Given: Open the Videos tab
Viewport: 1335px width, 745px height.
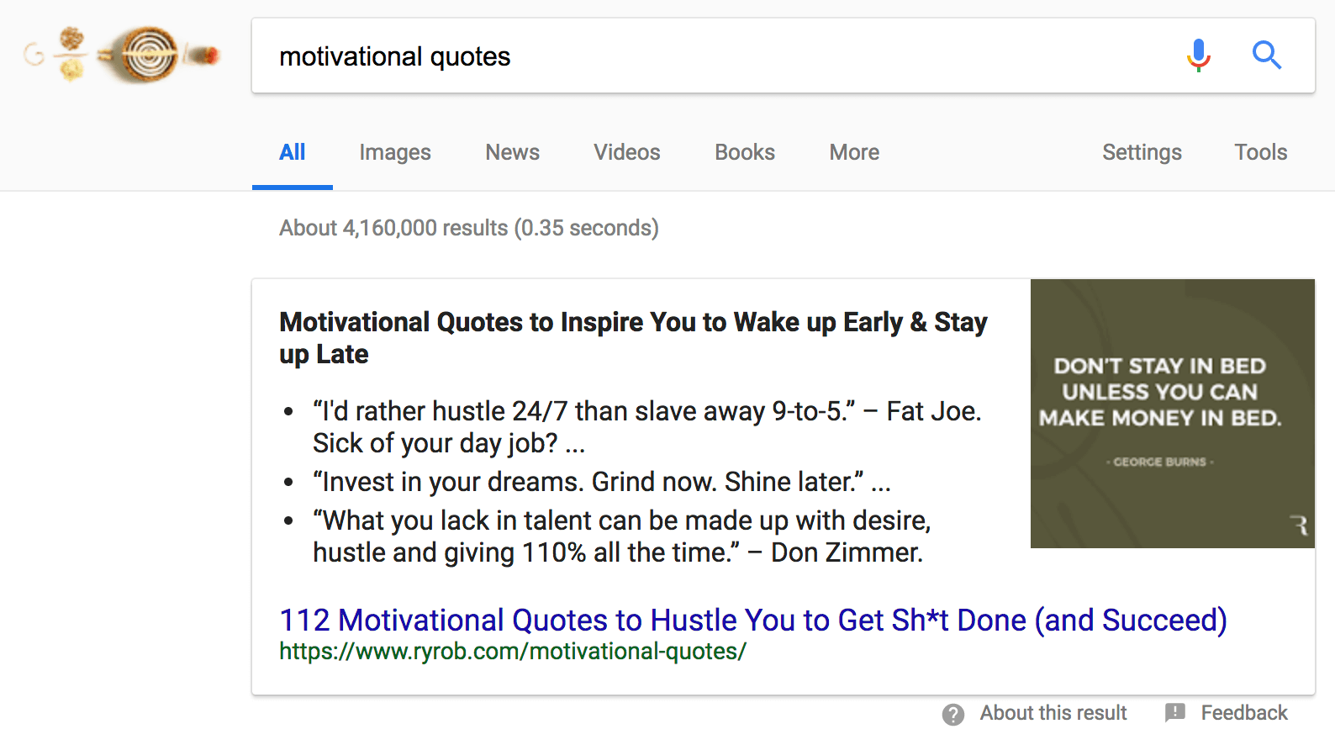Looking at the screenshot, I should [627, 152].
